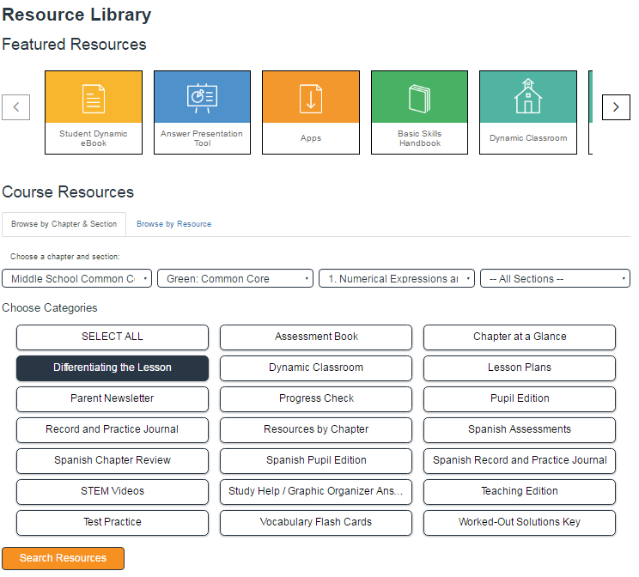Toggle the SELECT ALL category

pyautogui.click(x=113, y=337)
